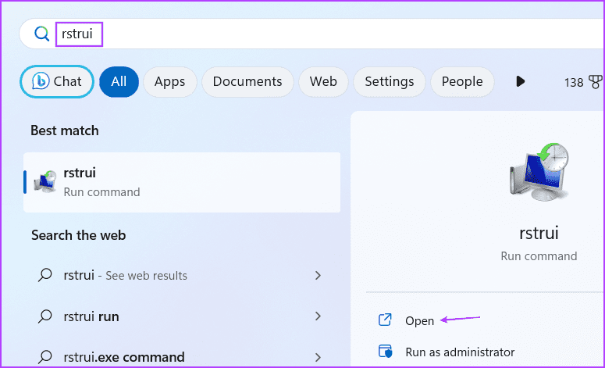Open 'rstrui.exe command' web suggestion

tap(182, 357)
